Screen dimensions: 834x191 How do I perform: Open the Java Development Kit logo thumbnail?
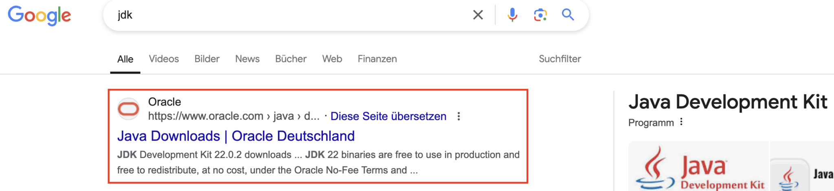coord(698,167)
